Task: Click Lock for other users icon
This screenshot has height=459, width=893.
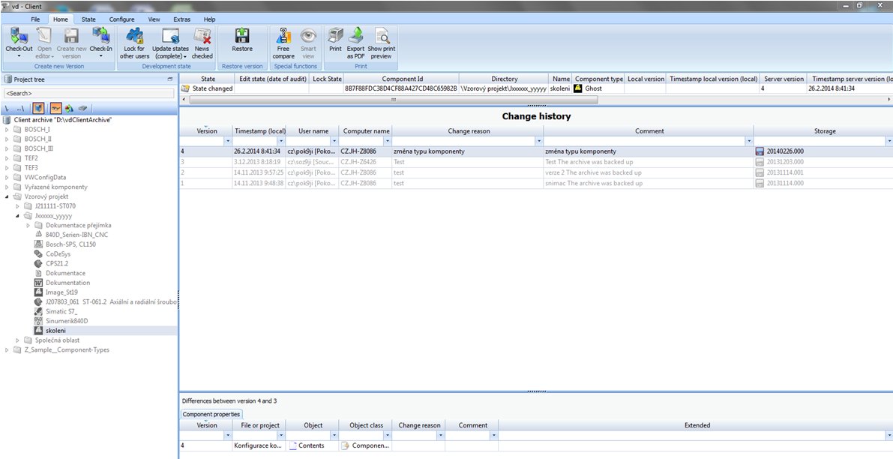Action: coord(134,37)
